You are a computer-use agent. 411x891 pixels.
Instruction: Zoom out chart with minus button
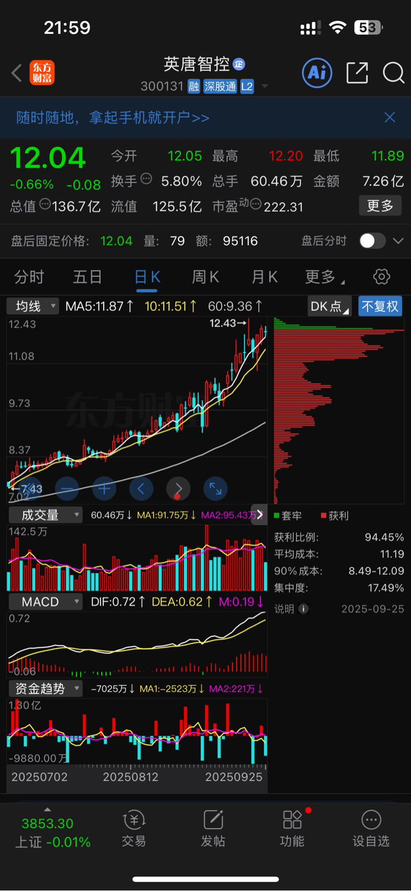pyautogui.click(x=67, y=489)
